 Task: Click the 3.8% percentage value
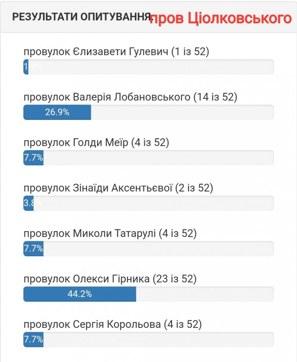click(x=33, y=203)
